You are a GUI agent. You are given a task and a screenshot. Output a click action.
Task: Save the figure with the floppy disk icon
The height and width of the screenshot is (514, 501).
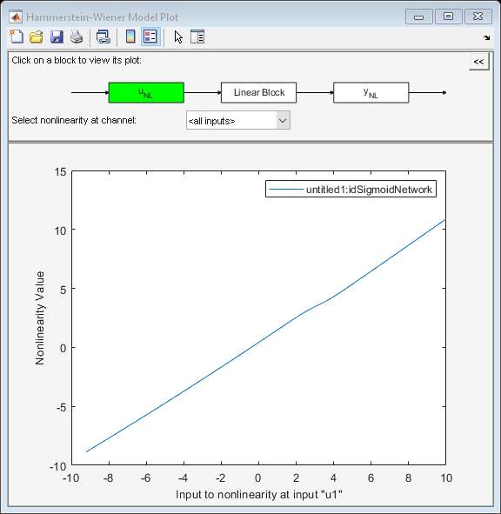tap(57, 37)
